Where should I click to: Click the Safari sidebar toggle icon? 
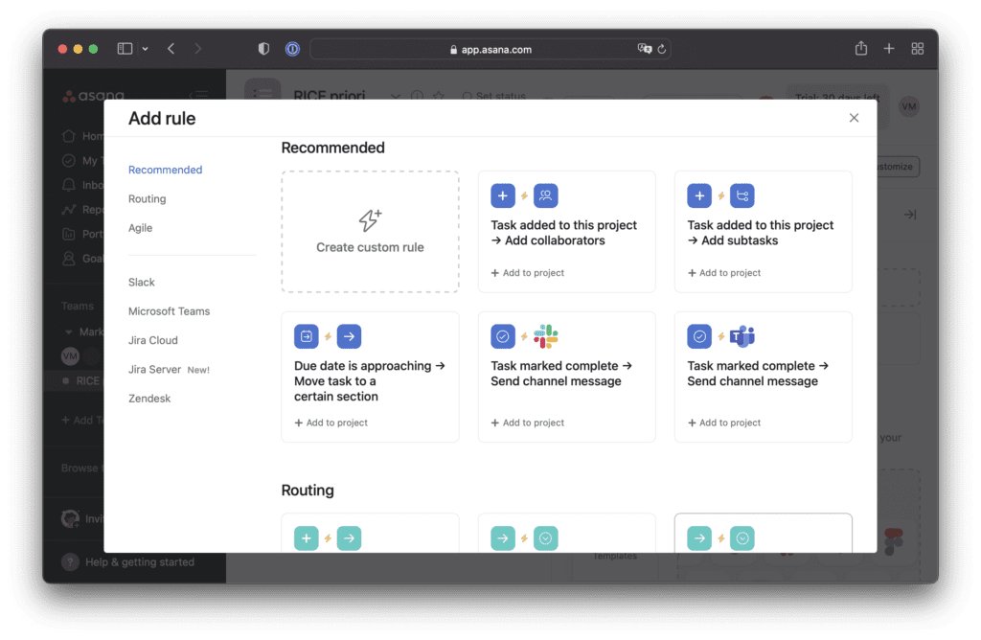click(x=124, y=48)
